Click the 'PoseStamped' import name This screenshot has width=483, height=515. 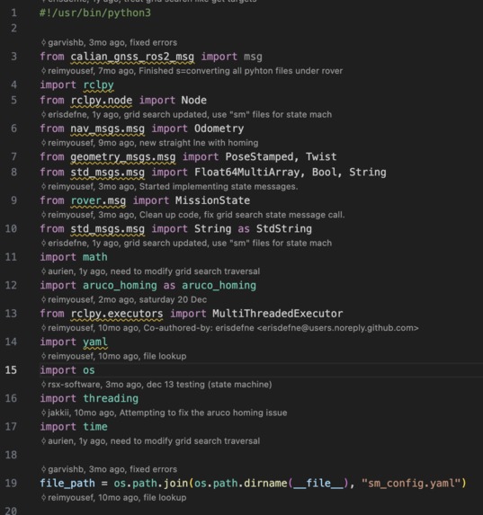point(259,156)
